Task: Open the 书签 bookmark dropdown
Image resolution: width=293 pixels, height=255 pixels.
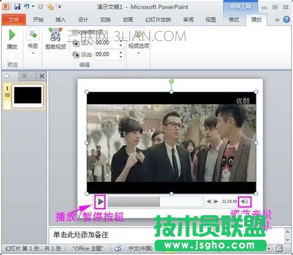Action: (33, 42)
